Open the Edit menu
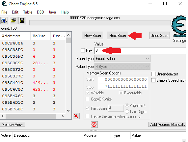Viewport: 188px width, 142px height. (x=15, y=12)
